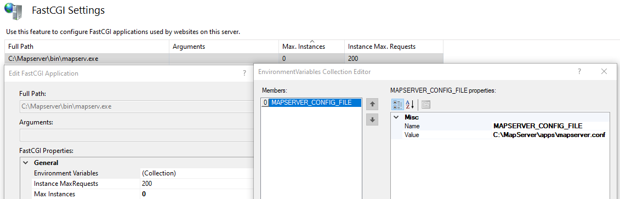620x199 pixels.
Task: Select MAPSERVER_CONFIG_FILE in Members list
Action: 312,103
